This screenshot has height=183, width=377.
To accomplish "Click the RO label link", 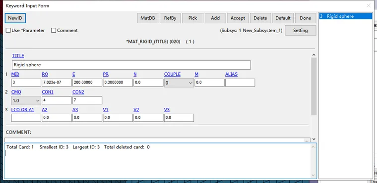I will [x=45, y=74].
